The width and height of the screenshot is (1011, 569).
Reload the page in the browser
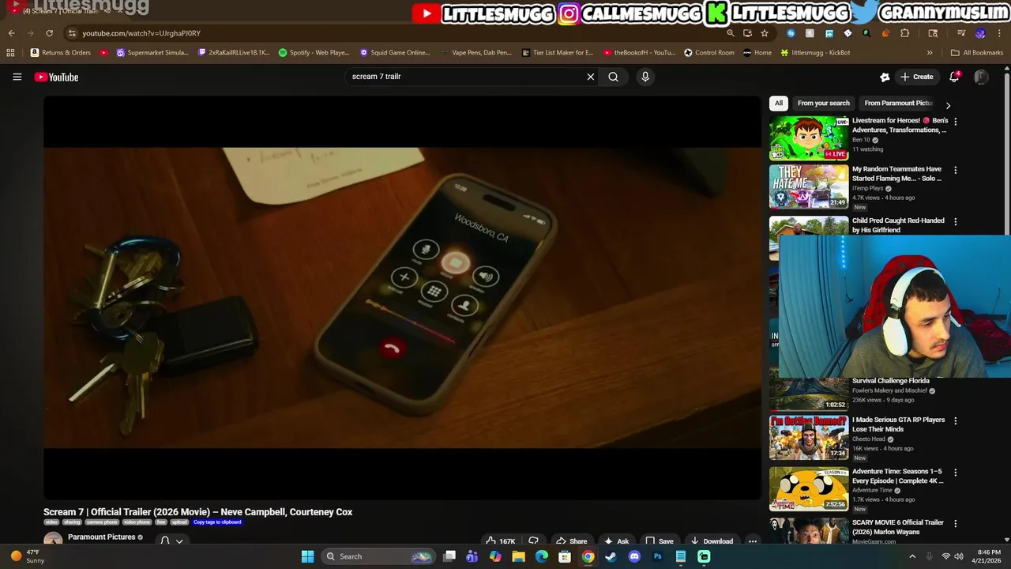click(x=49, y=33)
